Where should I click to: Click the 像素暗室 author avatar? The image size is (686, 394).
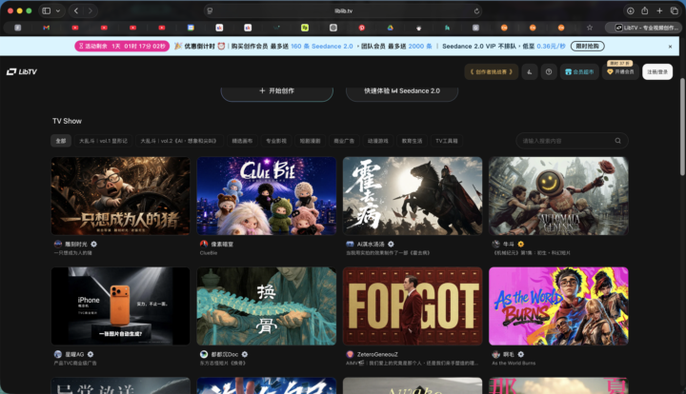click(204, 245)
